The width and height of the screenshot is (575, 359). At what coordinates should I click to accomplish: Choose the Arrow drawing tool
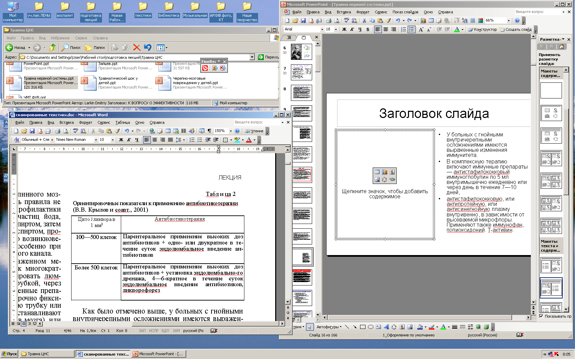pos(355,327)
